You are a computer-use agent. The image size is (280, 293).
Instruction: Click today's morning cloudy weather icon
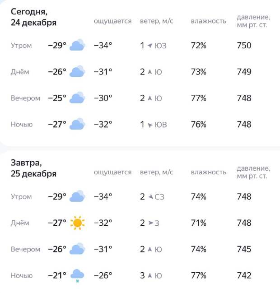77,46
